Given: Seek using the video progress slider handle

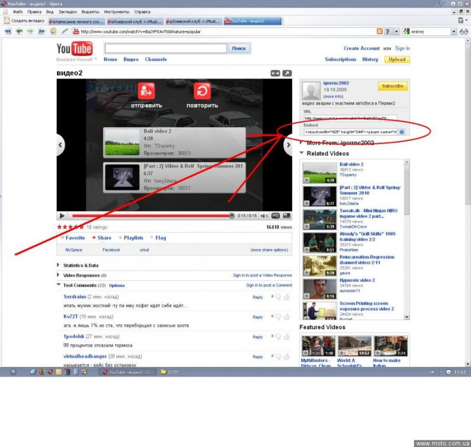Looking at the screenshot, I should (x=231, y=216).
